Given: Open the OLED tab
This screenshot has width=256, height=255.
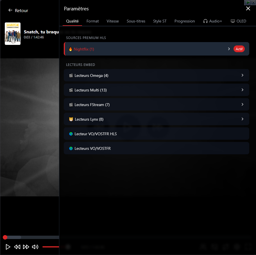Looking at the screenshot, I should click(x=238, y=21).
